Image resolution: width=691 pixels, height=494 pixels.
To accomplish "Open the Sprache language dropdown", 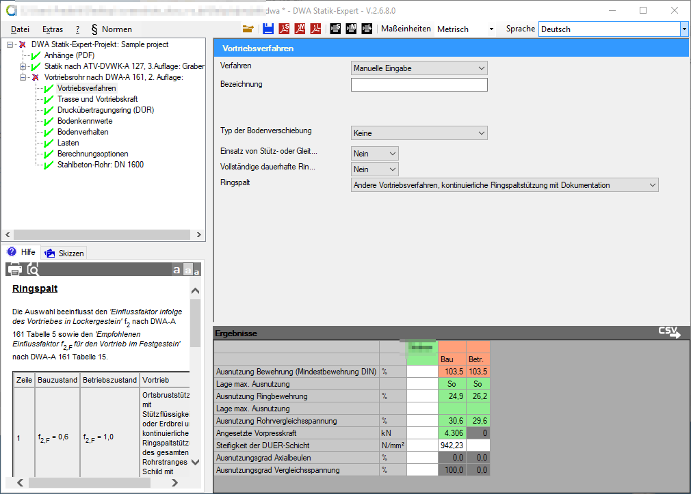I will [x=683, y=29].
